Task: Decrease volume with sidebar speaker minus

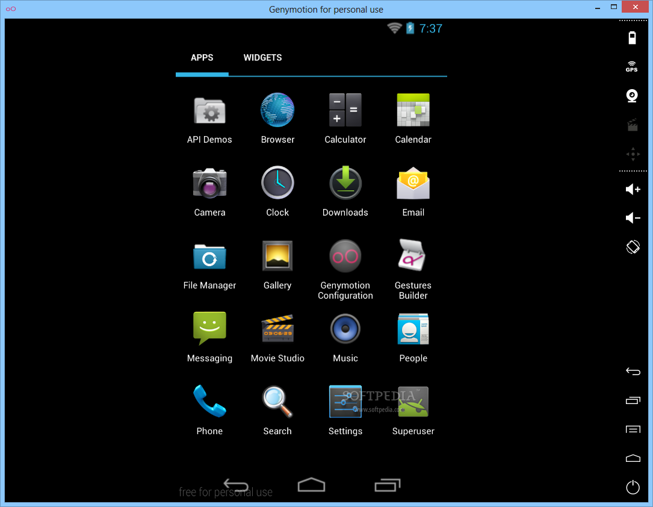Action: (x=633, y=218)
